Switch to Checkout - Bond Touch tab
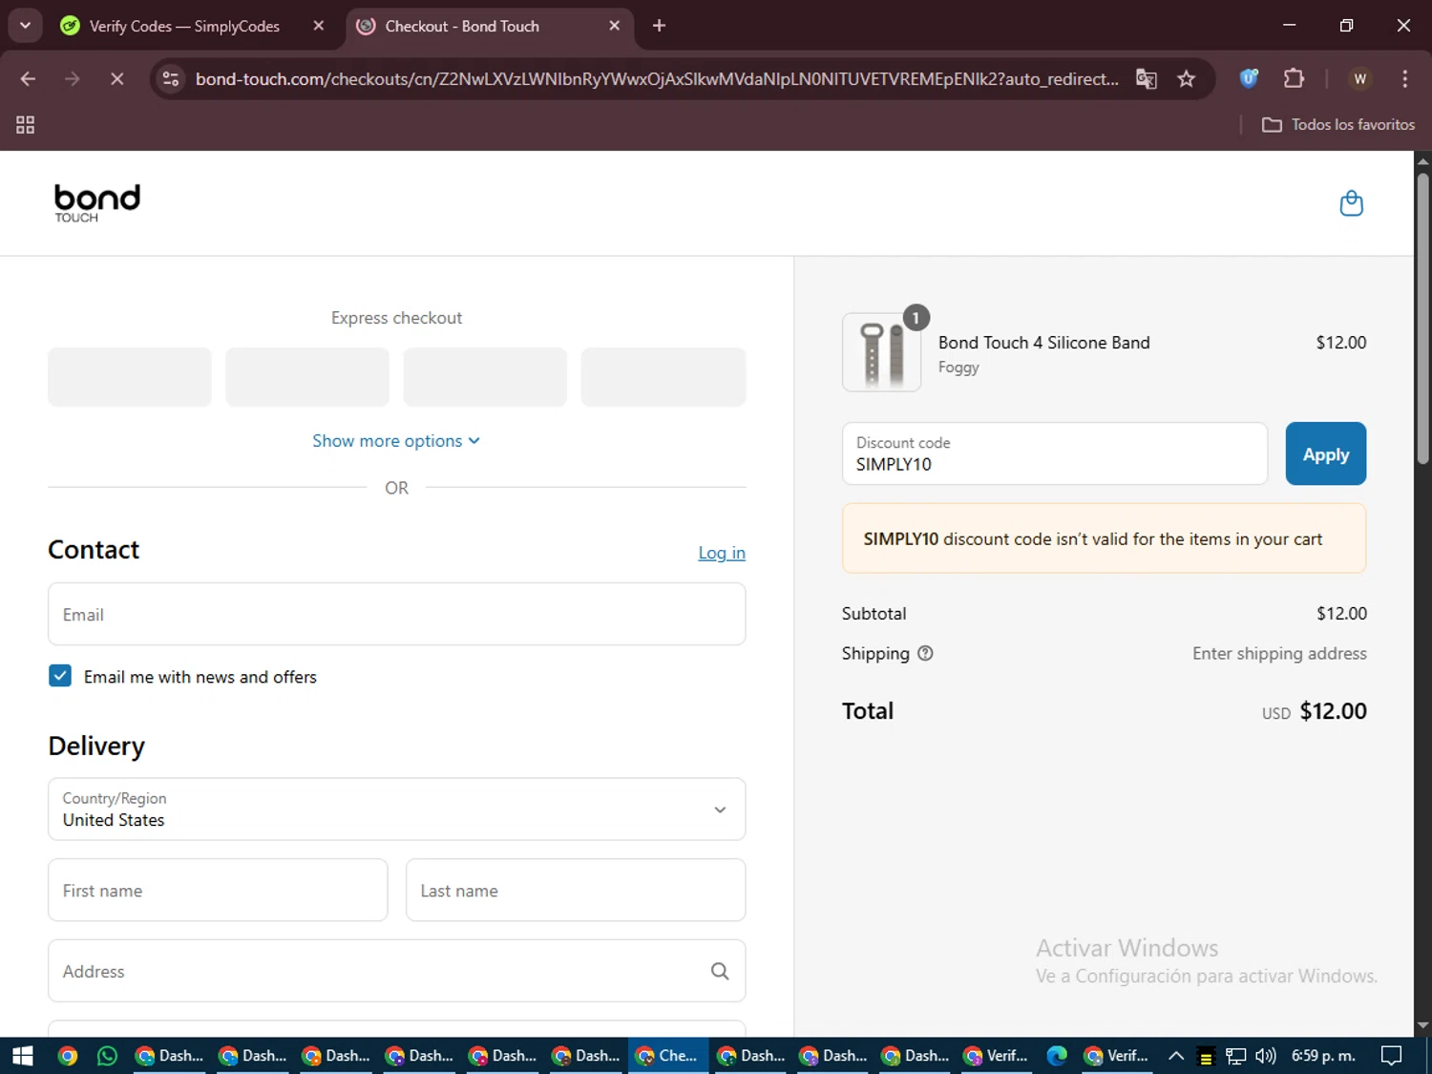1432x1074 pixels. (462, 26)
